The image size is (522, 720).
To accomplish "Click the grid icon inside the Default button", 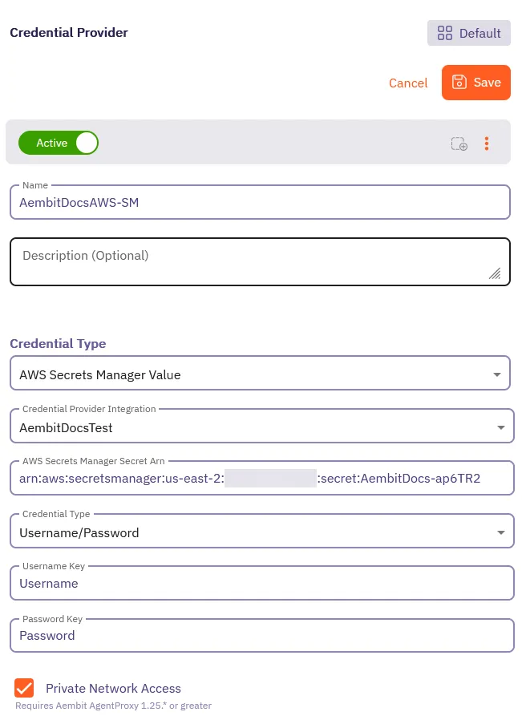I will click(x=445, y=33).
